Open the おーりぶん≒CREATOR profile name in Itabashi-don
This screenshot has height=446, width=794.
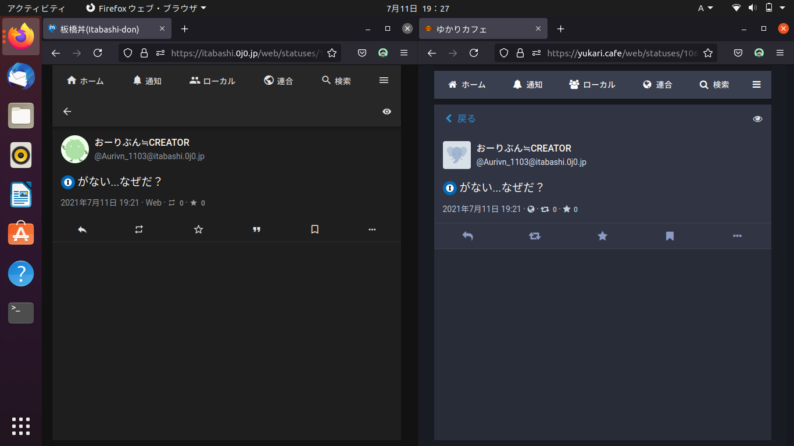(x=142, y=142)
